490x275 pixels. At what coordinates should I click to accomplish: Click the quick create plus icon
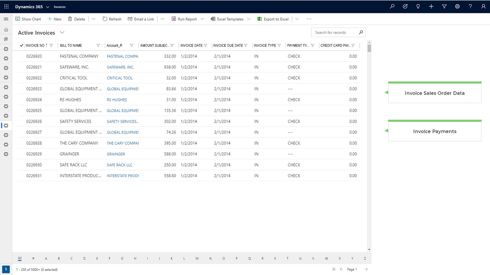pos(431,6)
